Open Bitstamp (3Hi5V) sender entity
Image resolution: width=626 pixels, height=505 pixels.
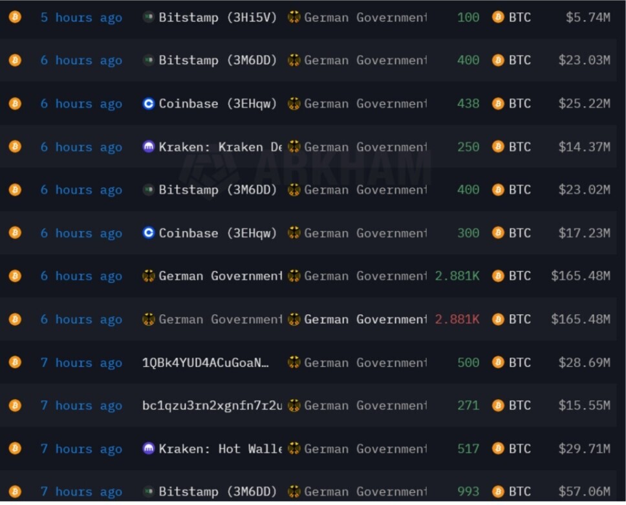point(217,17)
